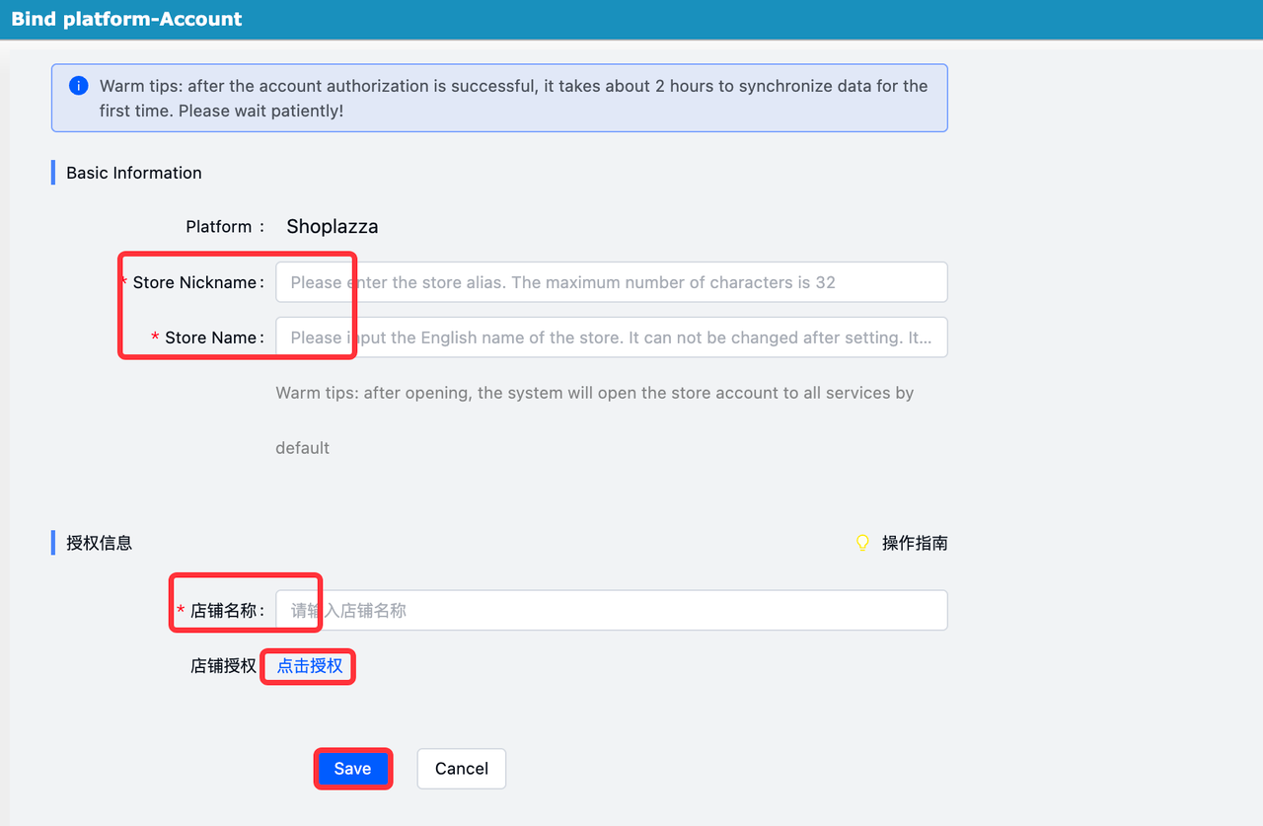The width and height of the screenshot is (1263, 826).
Task: Click the blue info icon in the tips banner
Action: 79,86
